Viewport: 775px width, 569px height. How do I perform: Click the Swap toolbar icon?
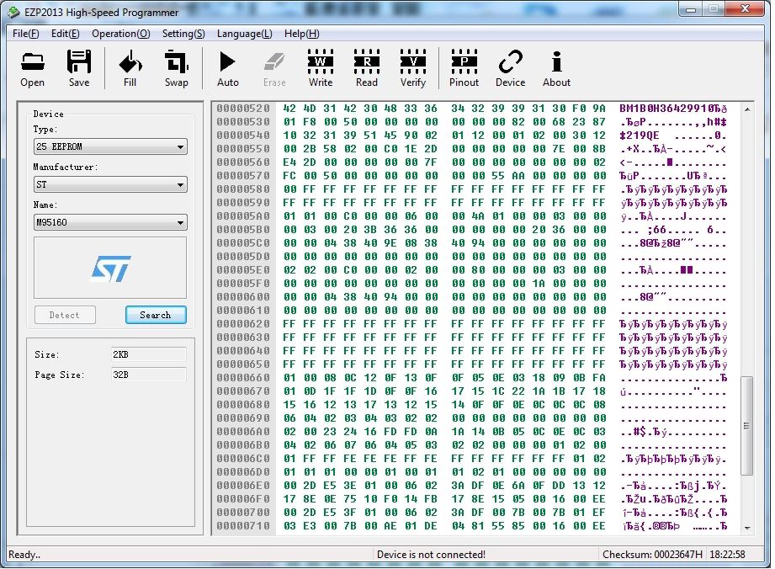[x=177, y=67]
